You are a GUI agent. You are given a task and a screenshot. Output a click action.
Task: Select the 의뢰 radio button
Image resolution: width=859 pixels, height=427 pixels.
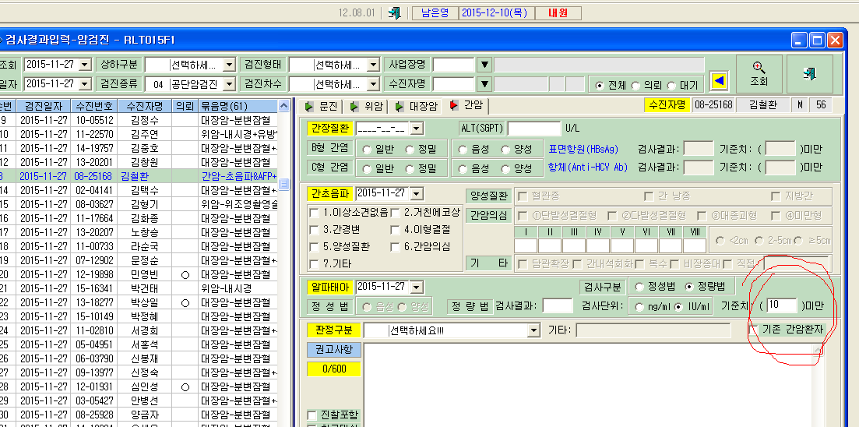click(x=635, y=86)
